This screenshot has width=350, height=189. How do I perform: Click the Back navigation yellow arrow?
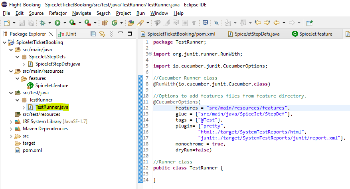[277, 23]
